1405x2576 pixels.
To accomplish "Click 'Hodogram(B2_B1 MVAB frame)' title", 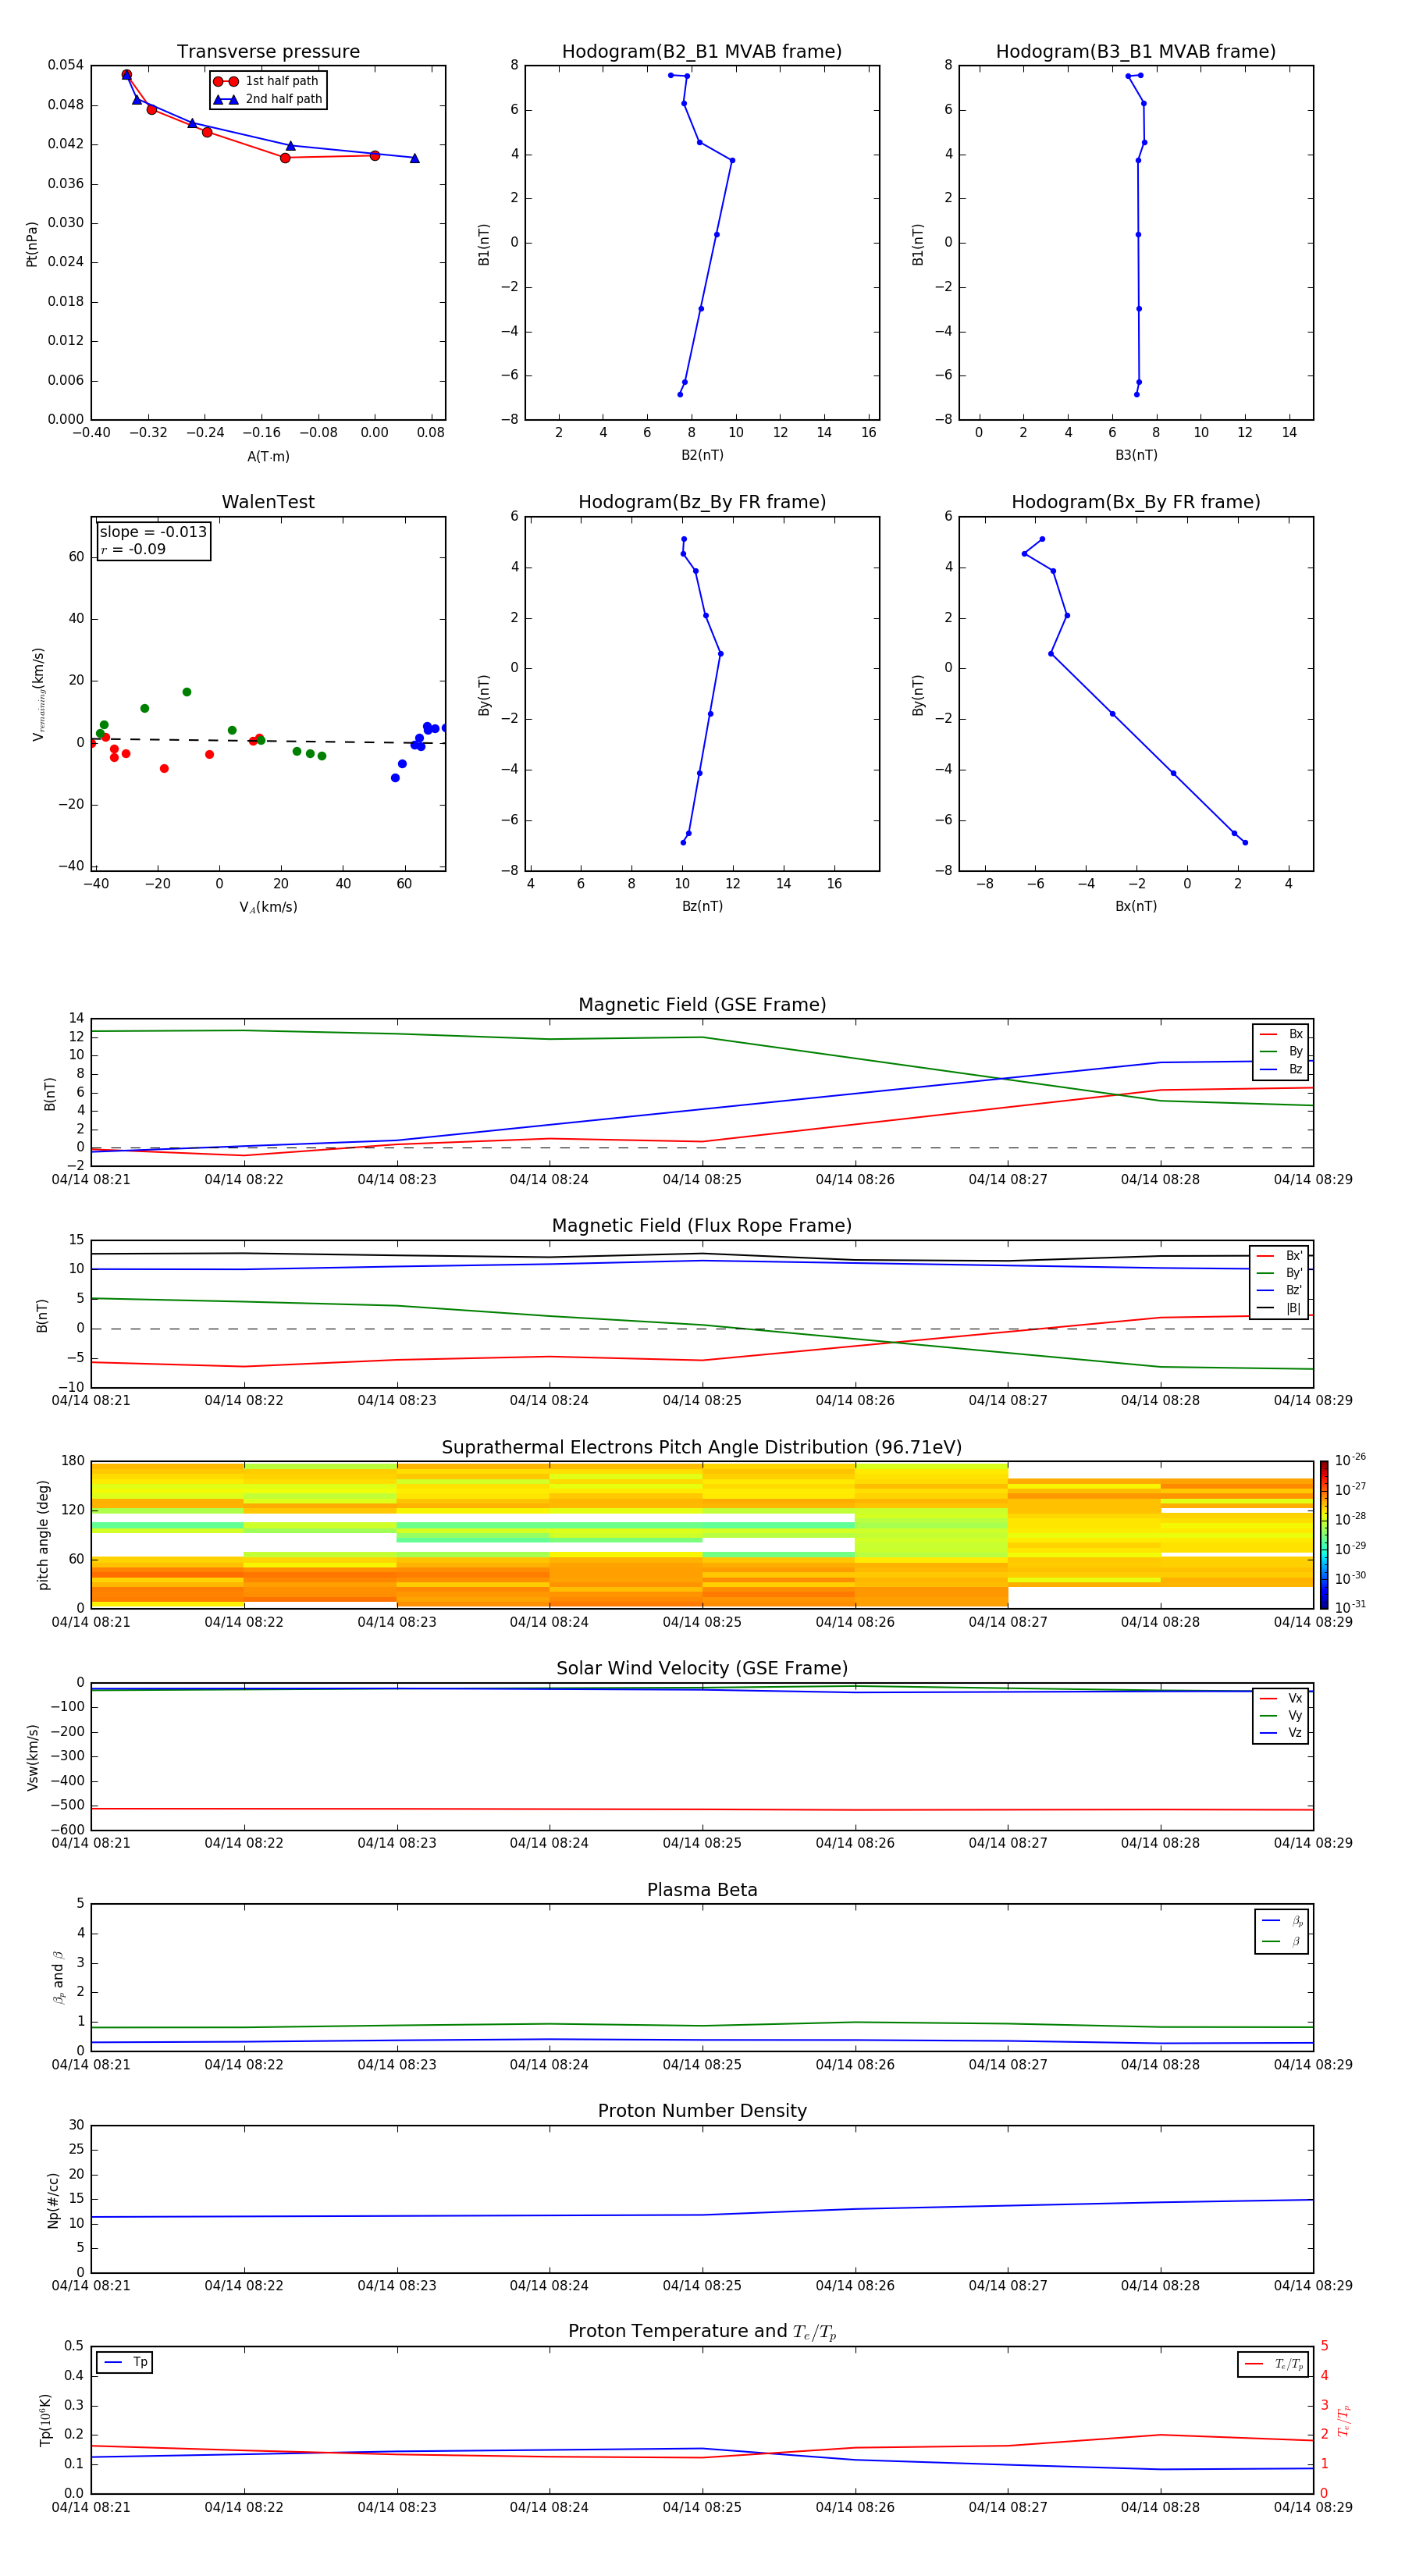I will pos(702,52).
